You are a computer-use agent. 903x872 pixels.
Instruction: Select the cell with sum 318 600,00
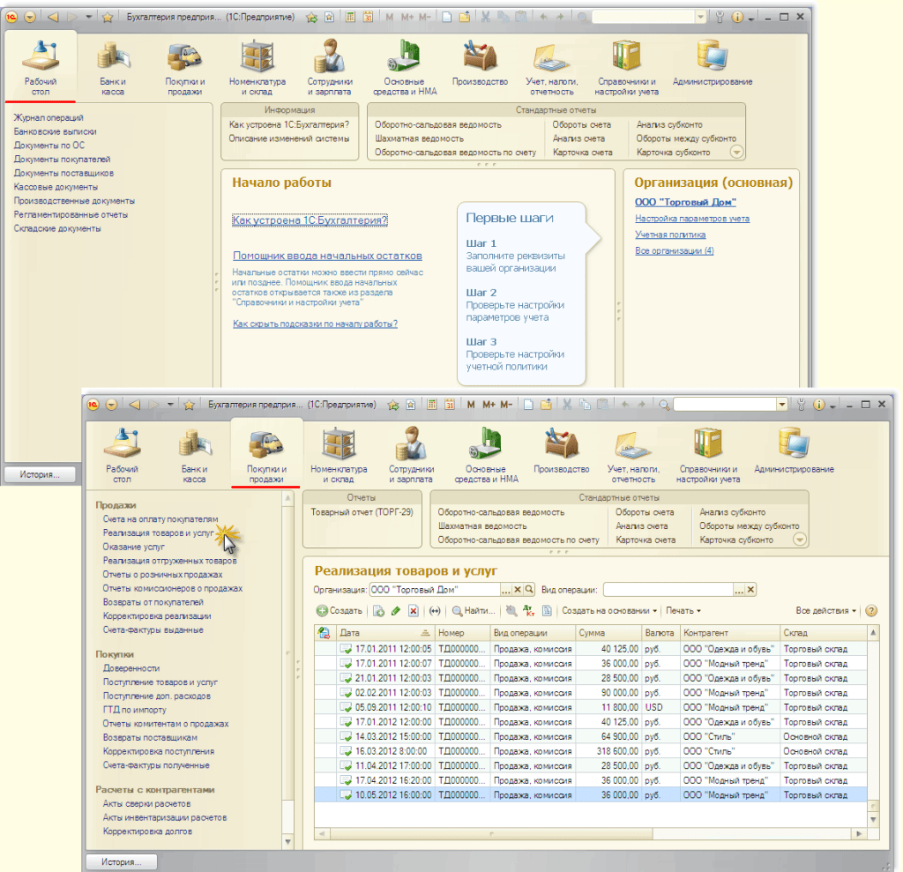click(x=608, y=751)
